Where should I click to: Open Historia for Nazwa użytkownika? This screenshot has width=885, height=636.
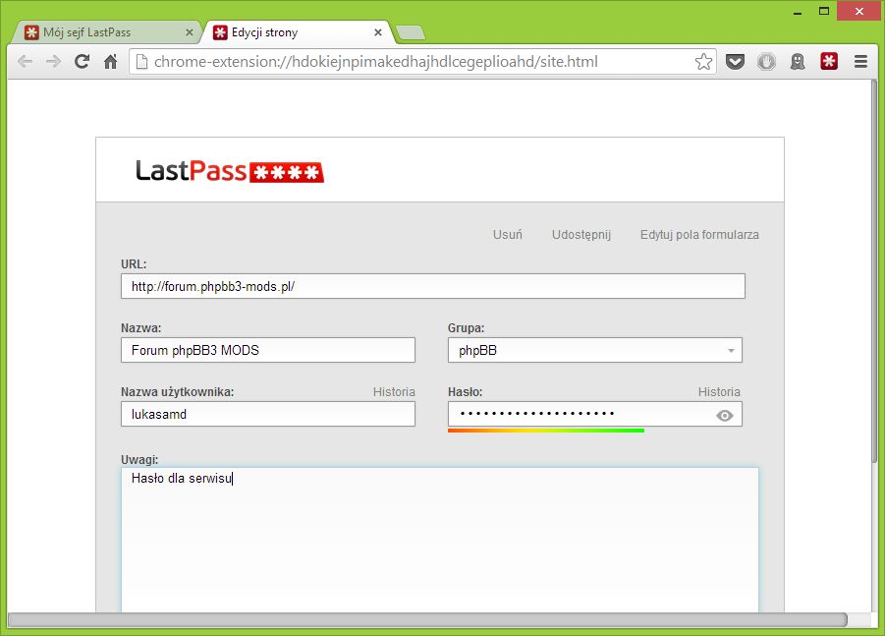tap(394, 392)
